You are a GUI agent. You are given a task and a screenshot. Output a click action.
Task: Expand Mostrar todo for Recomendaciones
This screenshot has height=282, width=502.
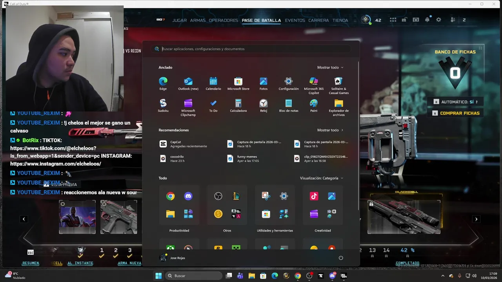coord(330,130)
